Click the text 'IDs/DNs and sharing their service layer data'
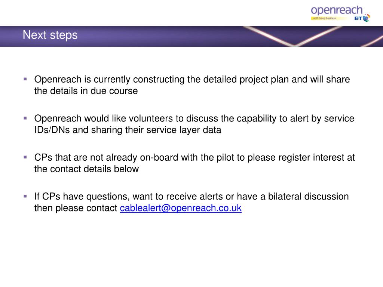Viewport: 383px width, 287px height. pos(128,130)
